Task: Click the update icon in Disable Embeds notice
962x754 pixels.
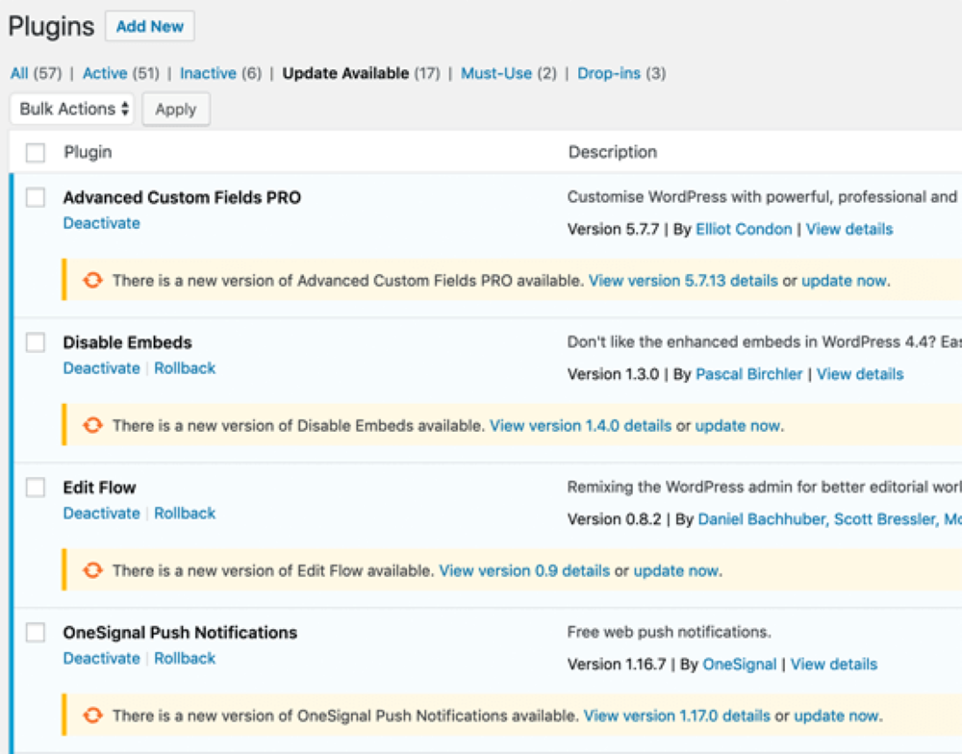Action: (x=92, y=425)
